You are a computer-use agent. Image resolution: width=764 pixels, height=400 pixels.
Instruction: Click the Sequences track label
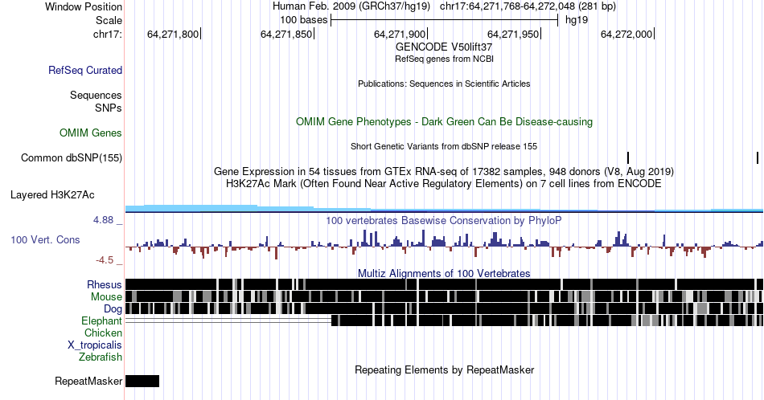point(96,95)
